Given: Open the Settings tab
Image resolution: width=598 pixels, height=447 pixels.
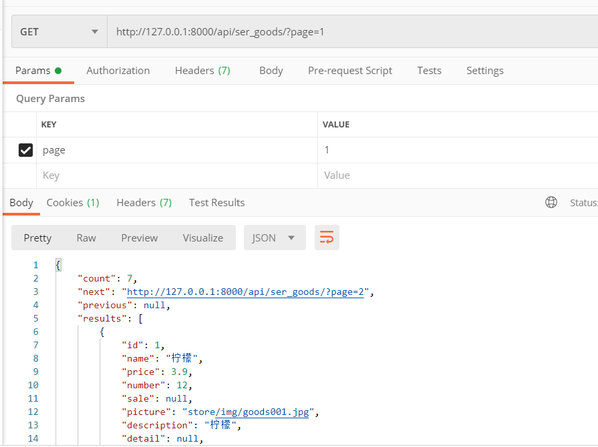Looking at the screenshot, I should (484, 71).
